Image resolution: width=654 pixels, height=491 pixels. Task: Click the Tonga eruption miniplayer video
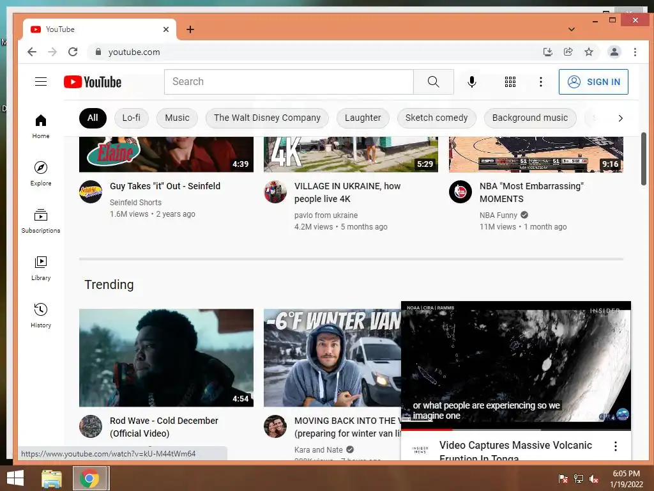[x=515, y=365]
